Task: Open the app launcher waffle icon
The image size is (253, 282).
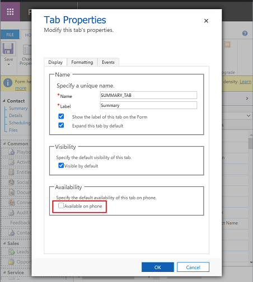Action: click(x=10, y=12)
